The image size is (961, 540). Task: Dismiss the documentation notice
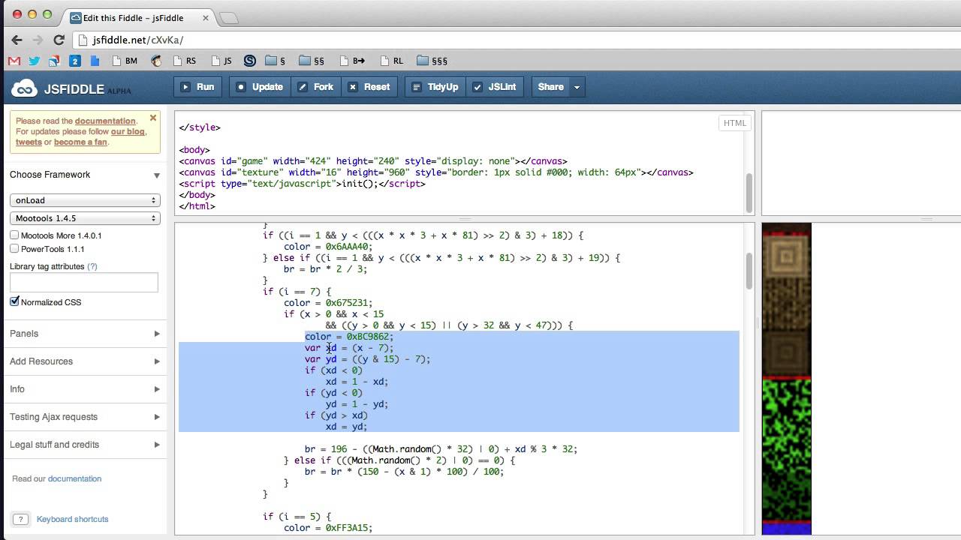pyautogui.click(x=153, y=118)
